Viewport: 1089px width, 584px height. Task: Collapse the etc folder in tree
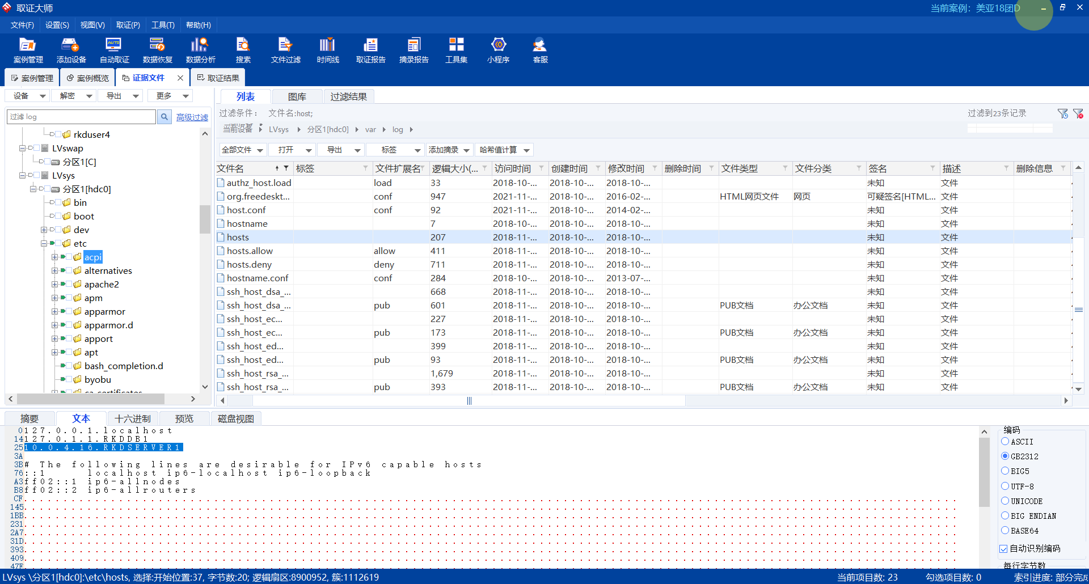pos(44,243)
